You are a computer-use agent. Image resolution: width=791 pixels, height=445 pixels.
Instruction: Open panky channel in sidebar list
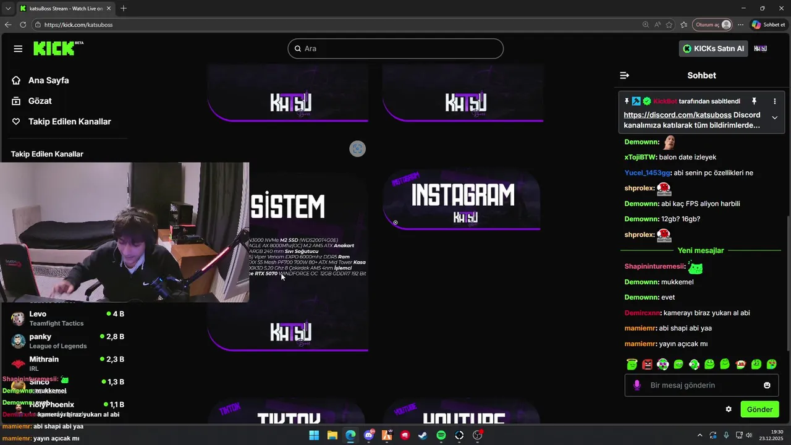68,341
